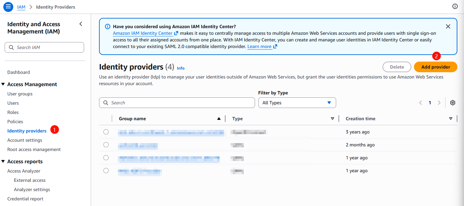Open Dashboard in the sidebar
The height and width of the screenshot is (206, 464).
click(19, 72)
